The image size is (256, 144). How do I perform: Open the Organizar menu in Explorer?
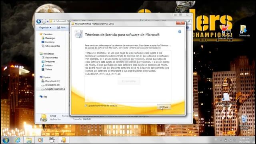pyautogui.click(x=45, y=28)
